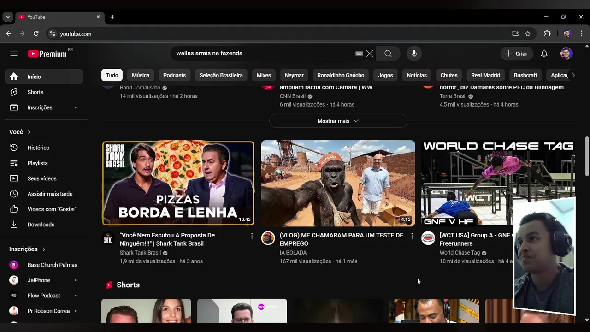Image resolution: width=590 pixels, height=332 pixels.
Task: Open Shark Tank Brasil channel avatar
Action: tap(108, 238)
